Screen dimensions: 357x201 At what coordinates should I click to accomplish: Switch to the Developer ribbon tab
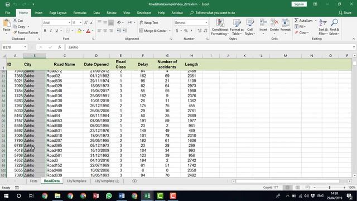144,13
